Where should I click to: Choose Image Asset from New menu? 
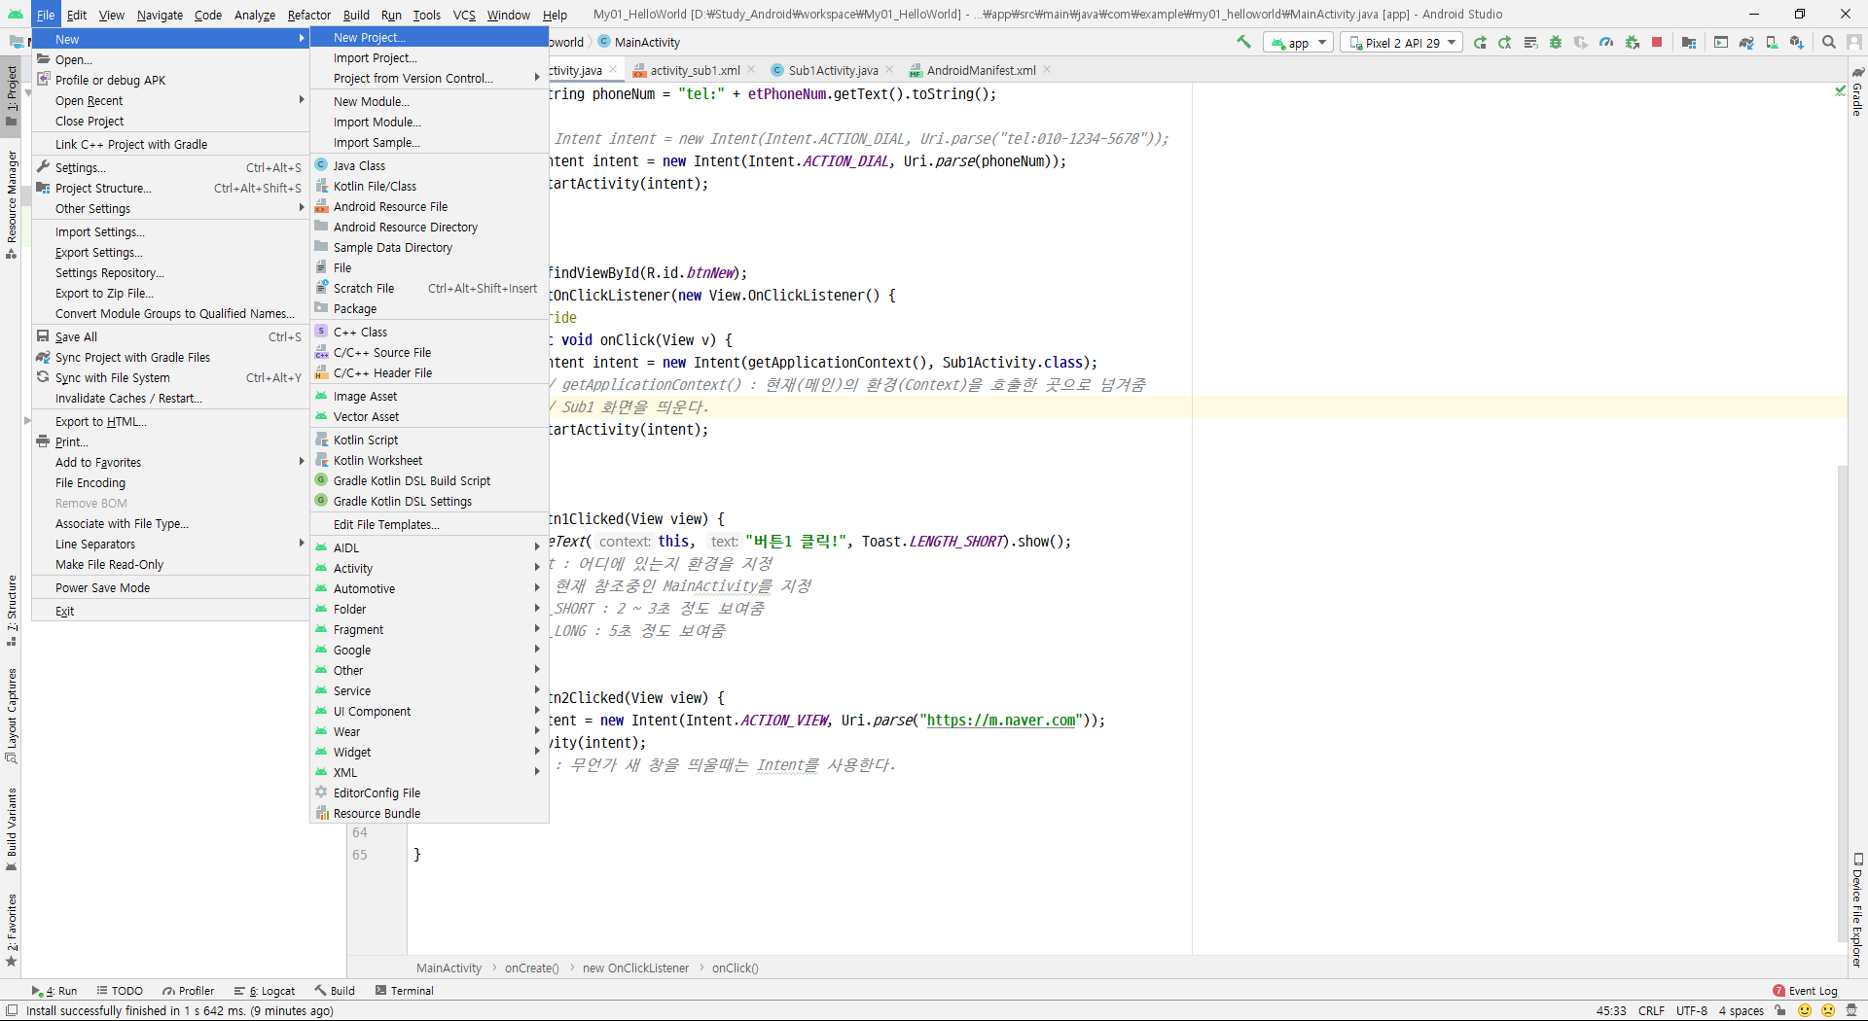(429, 396)
